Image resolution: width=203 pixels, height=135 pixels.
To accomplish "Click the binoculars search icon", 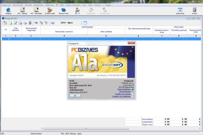I will click(37, 23).
